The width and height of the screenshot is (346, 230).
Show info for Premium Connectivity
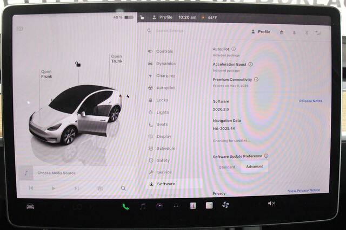[x=256, y=79]
